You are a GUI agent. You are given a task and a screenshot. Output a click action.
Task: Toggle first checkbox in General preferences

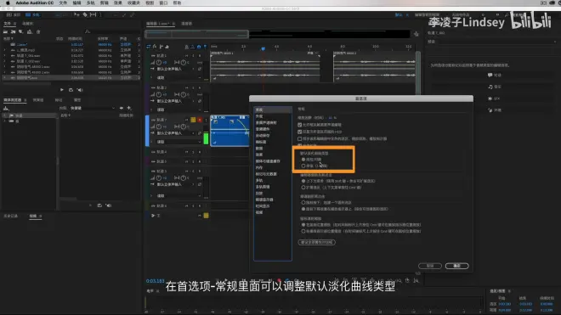click(299, 125)
